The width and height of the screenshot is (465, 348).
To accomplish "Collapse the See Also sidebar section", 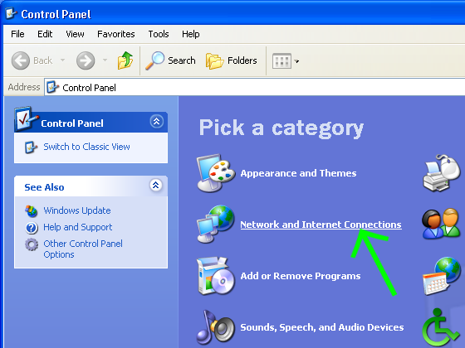I will click(156, 186).
